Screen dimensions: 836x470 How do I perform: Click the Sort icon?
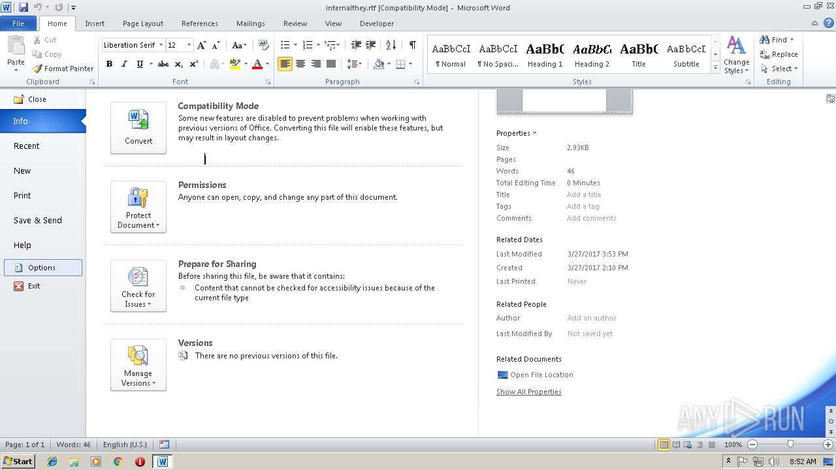click(x=391, y=45)
